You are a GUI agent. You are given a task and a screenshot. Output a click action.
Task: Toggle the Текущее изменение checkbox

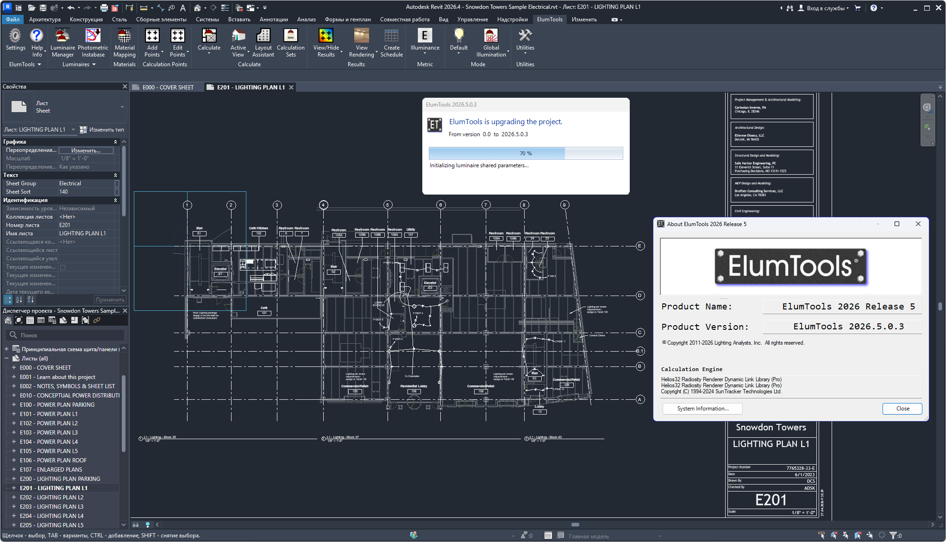[x=63, y=267]
